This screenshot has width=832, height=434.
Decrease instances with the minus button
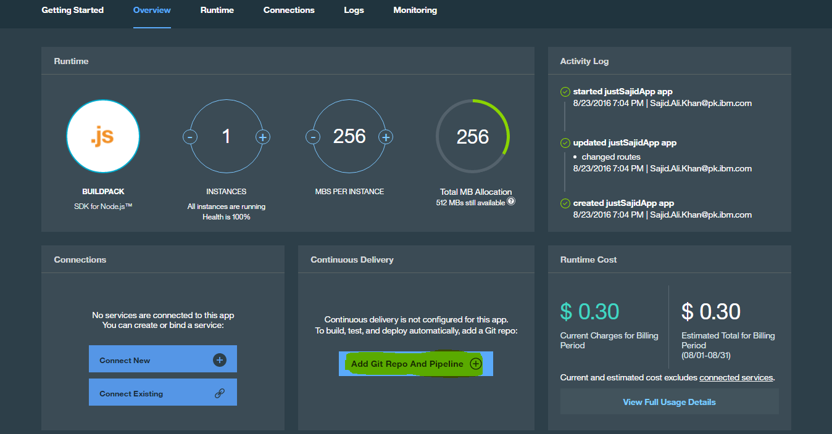pyautogui.click(x=190, y=137)
